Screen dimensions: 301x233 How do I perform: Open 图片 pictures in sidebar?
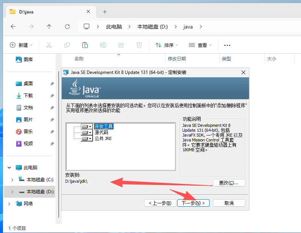[x=24, y=120]
